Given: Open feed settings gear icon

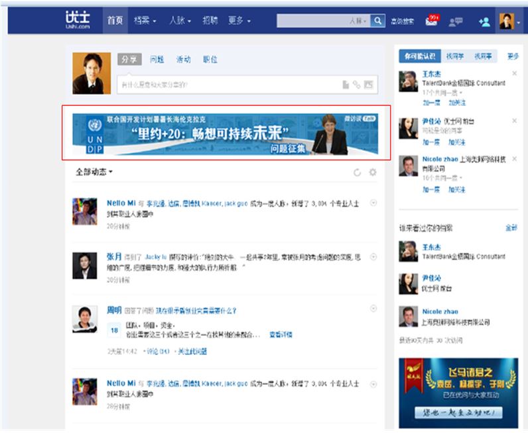Looking at the screenshot, I should tap(373, 172).
